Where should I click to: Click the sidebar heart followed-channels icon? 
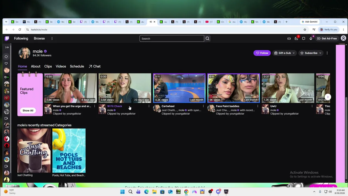(x=6, y=63)
